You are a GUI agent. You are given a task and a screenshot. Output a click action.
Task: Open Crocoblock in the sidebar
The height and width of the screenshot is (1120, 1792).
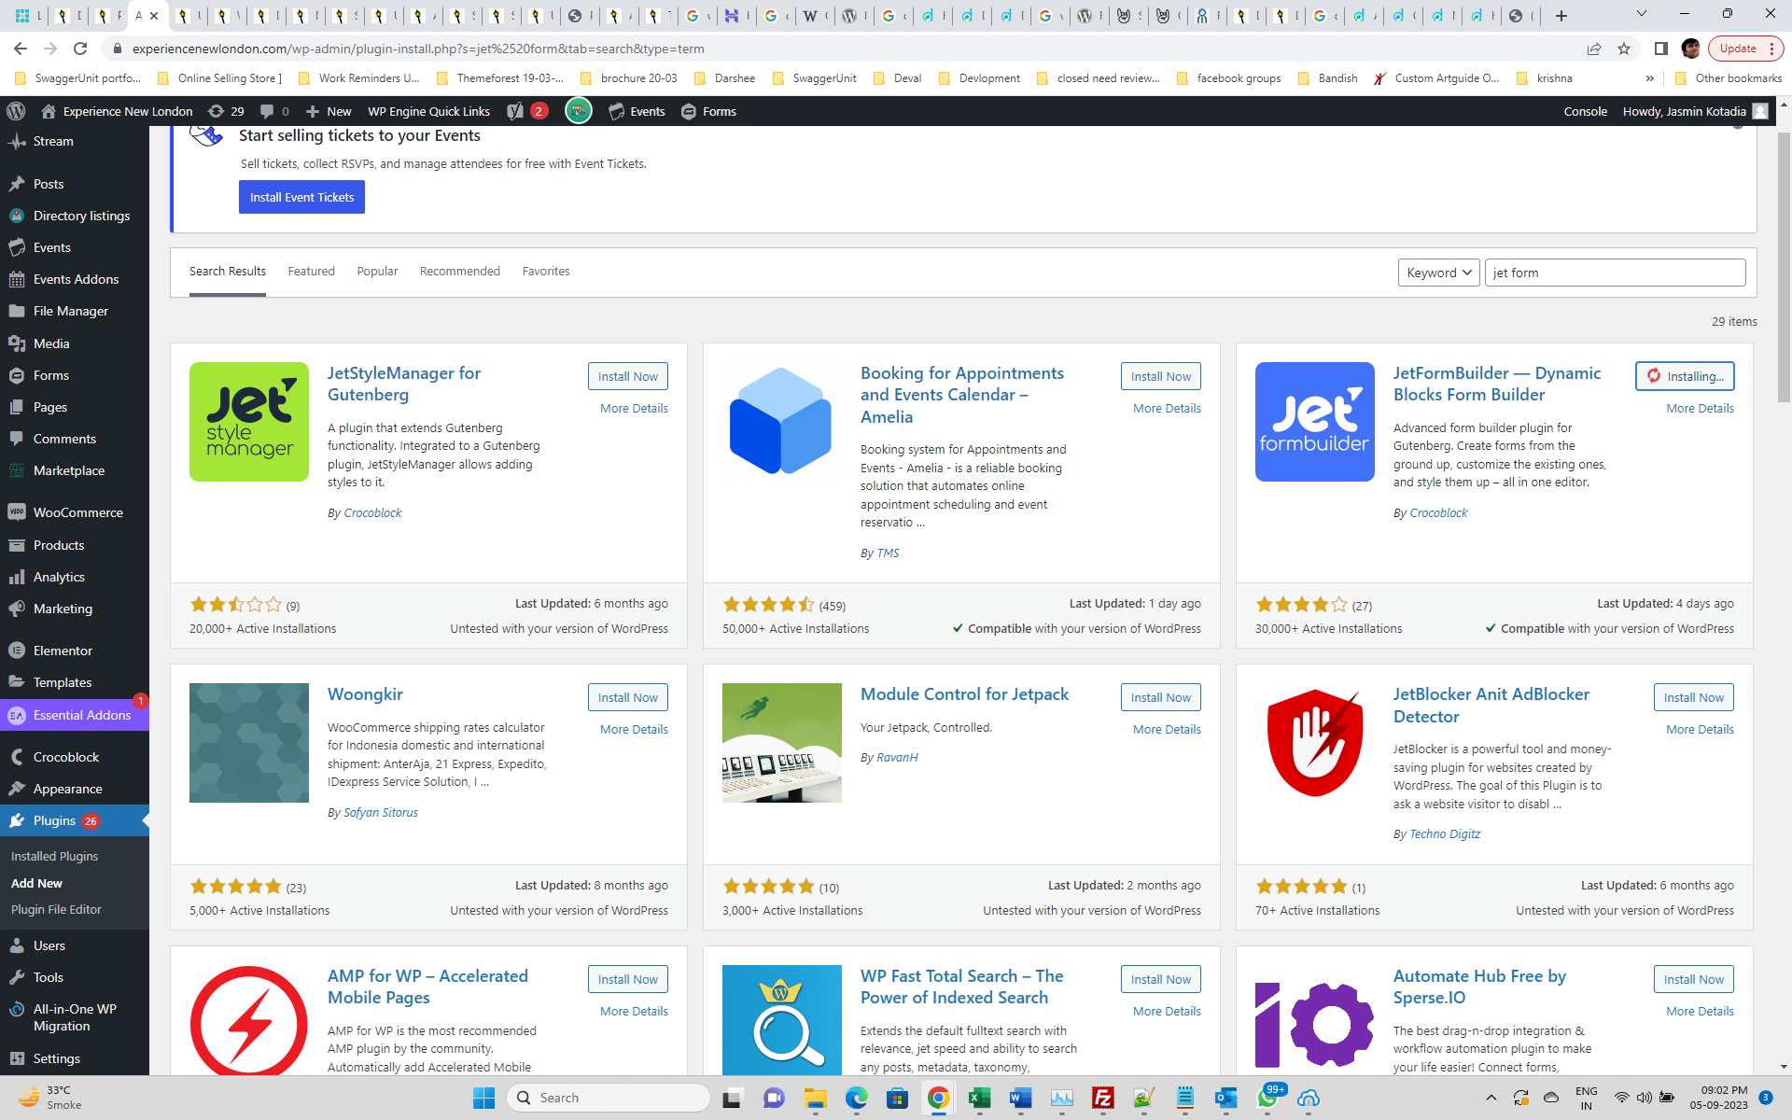[65, 757]
